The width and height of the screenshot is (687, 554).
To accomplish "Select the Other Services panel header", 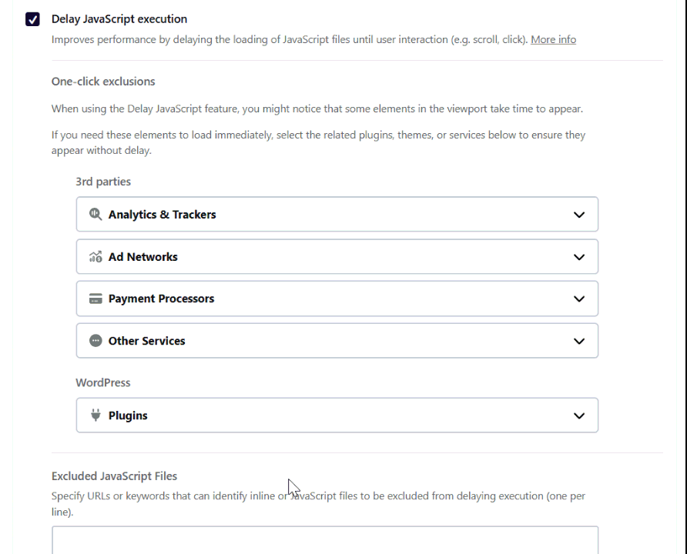I will pos(337,341).
